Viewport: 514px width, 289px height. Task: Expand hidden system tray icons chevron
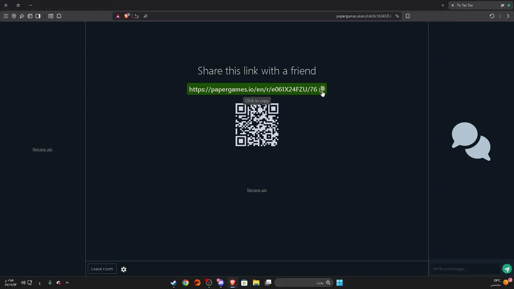pos(67,283)
